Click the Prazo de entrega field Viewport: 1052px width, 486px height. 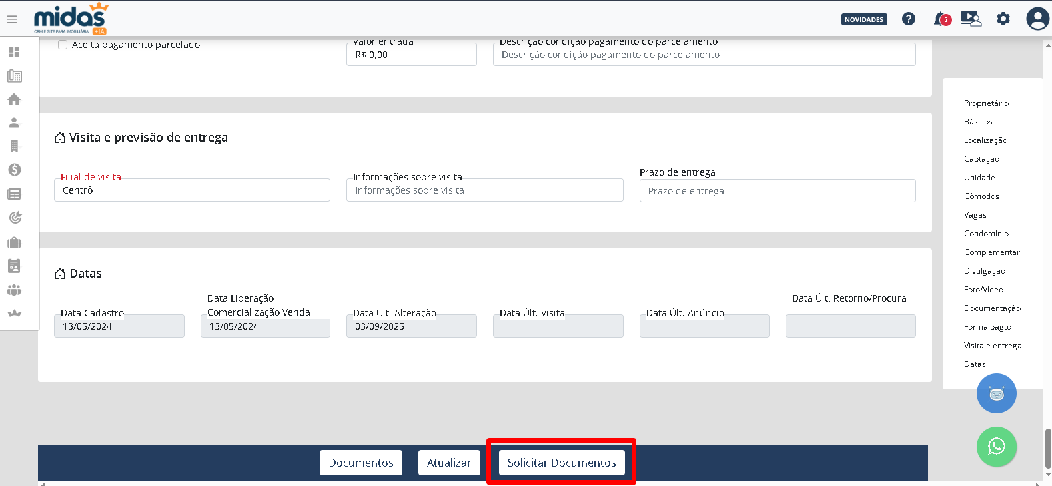(777, 191)
